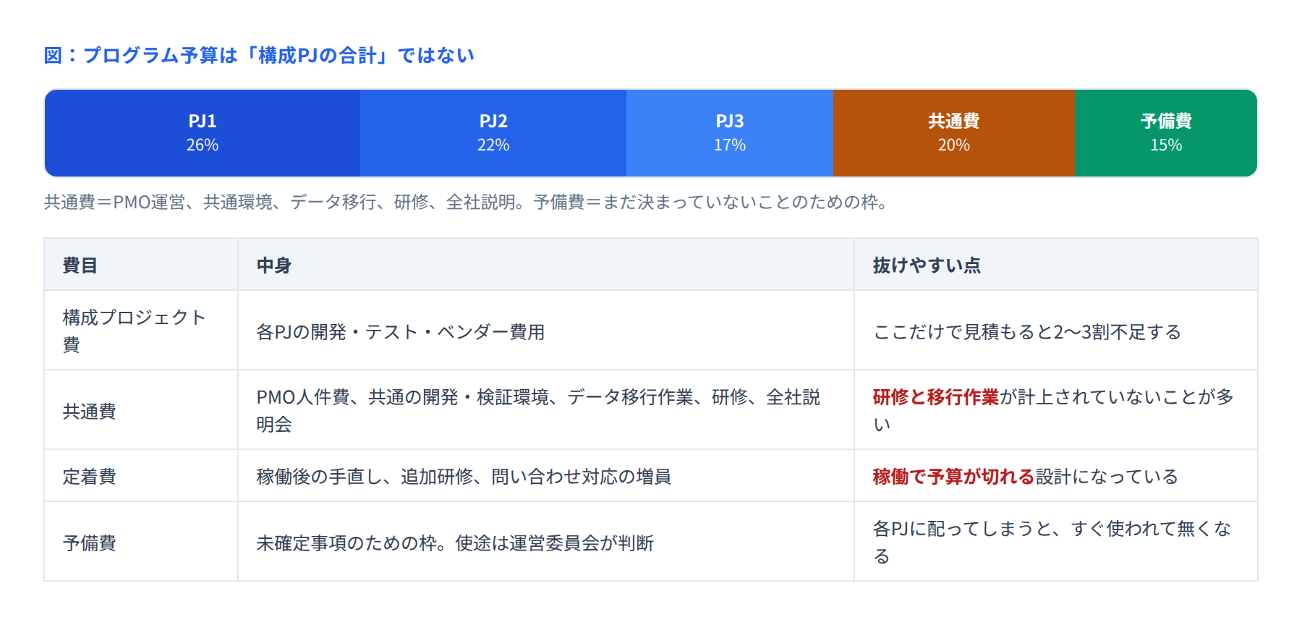The height and width of the screenshot is (625, 1302).
Task: Click the PJ3 17% segment
Action: click(x=730, y=133)
